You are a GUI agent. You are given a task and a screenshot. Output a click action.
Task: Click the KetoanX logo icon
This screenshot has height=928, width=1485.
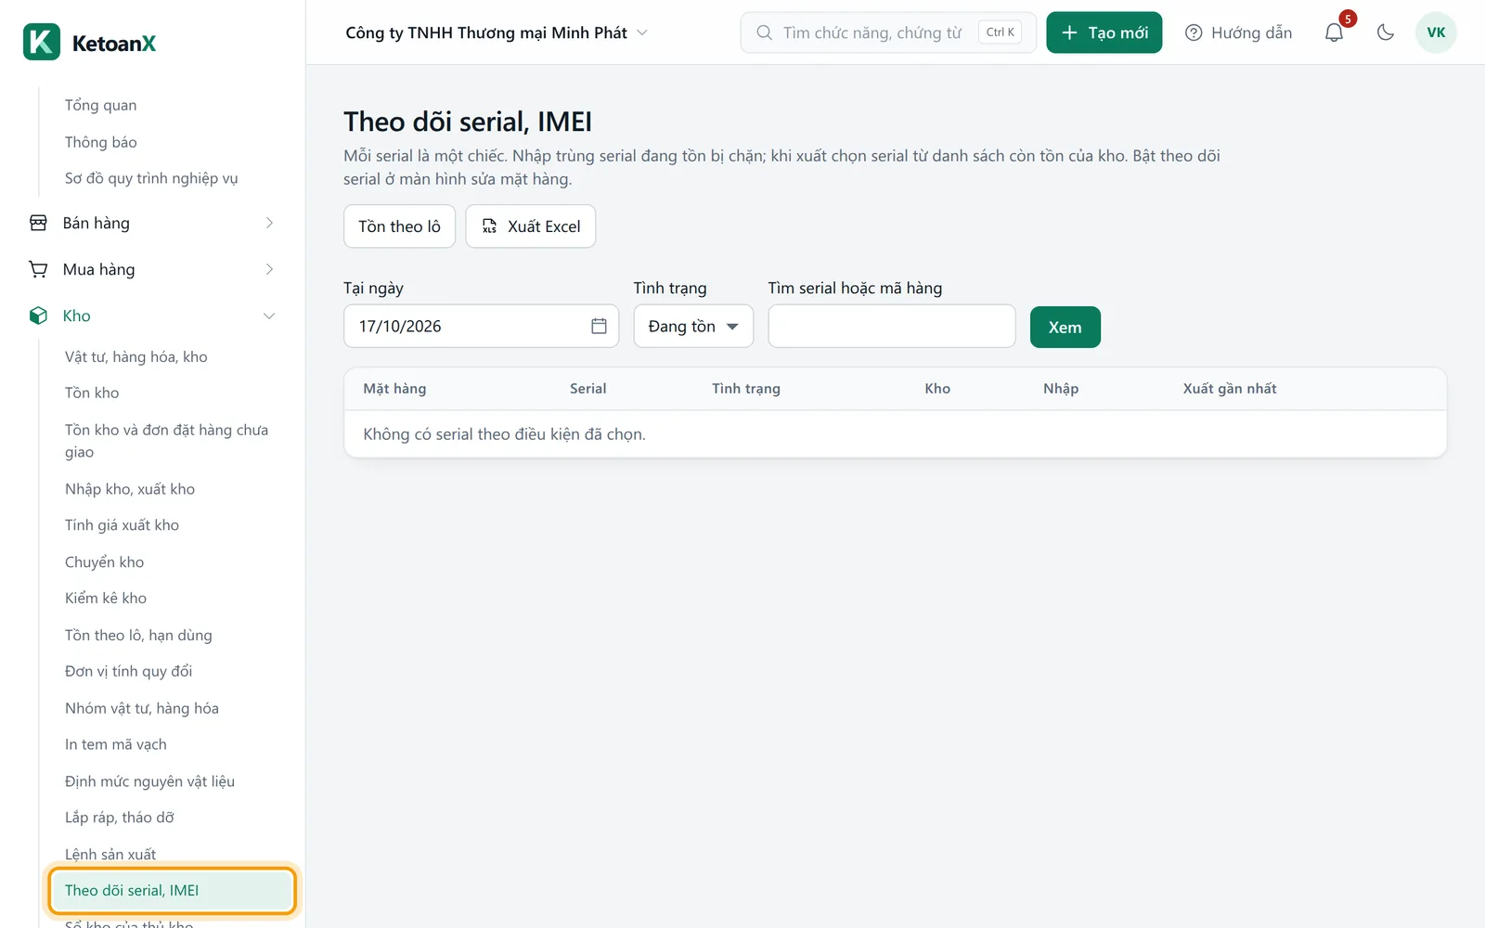pos(42,42)
